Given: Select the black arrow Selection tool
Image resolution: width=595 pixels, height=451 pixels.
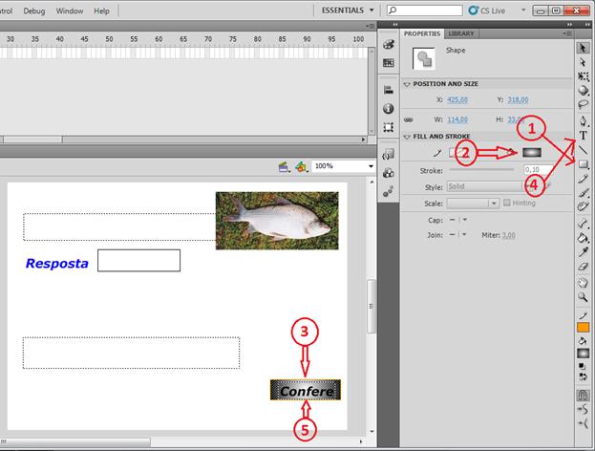Looking at the screenshot, I should click(x=583, y=47).
